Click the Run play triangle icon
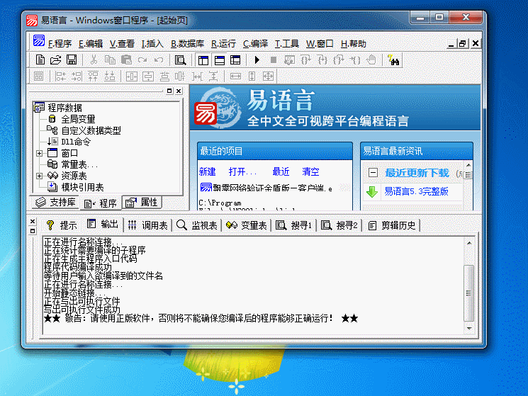This screenshot has width=528, height=396. click(x=257, y=60)
